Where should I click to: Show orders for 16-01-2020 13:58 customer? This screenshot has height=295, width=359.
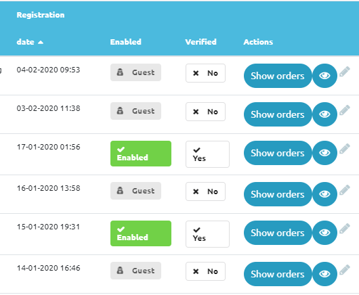pyautogui.click(x=278, y=194)
